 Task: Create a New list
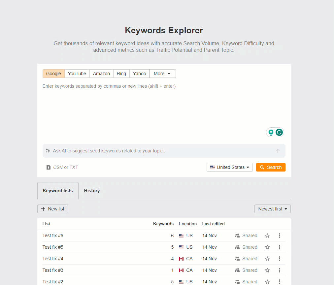(x=52, y=209)
